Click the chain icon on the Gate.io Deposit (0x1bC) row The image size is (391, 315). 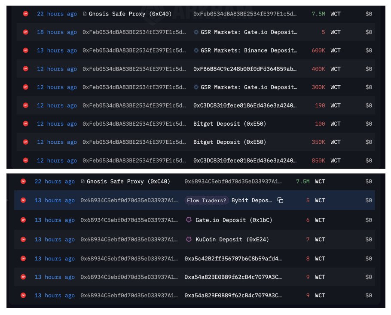click(x=23, y=220)
